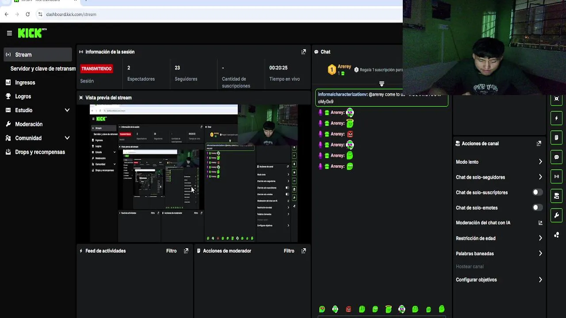The height and width of the screenshot is (318, 566).
Task: Click the broadcast signal icon in right sidebar
Action: [x=556, y=177]
